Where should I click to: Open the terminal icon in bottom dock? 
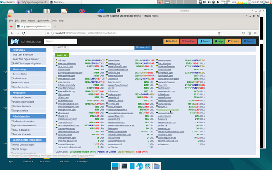coord(124,166)
